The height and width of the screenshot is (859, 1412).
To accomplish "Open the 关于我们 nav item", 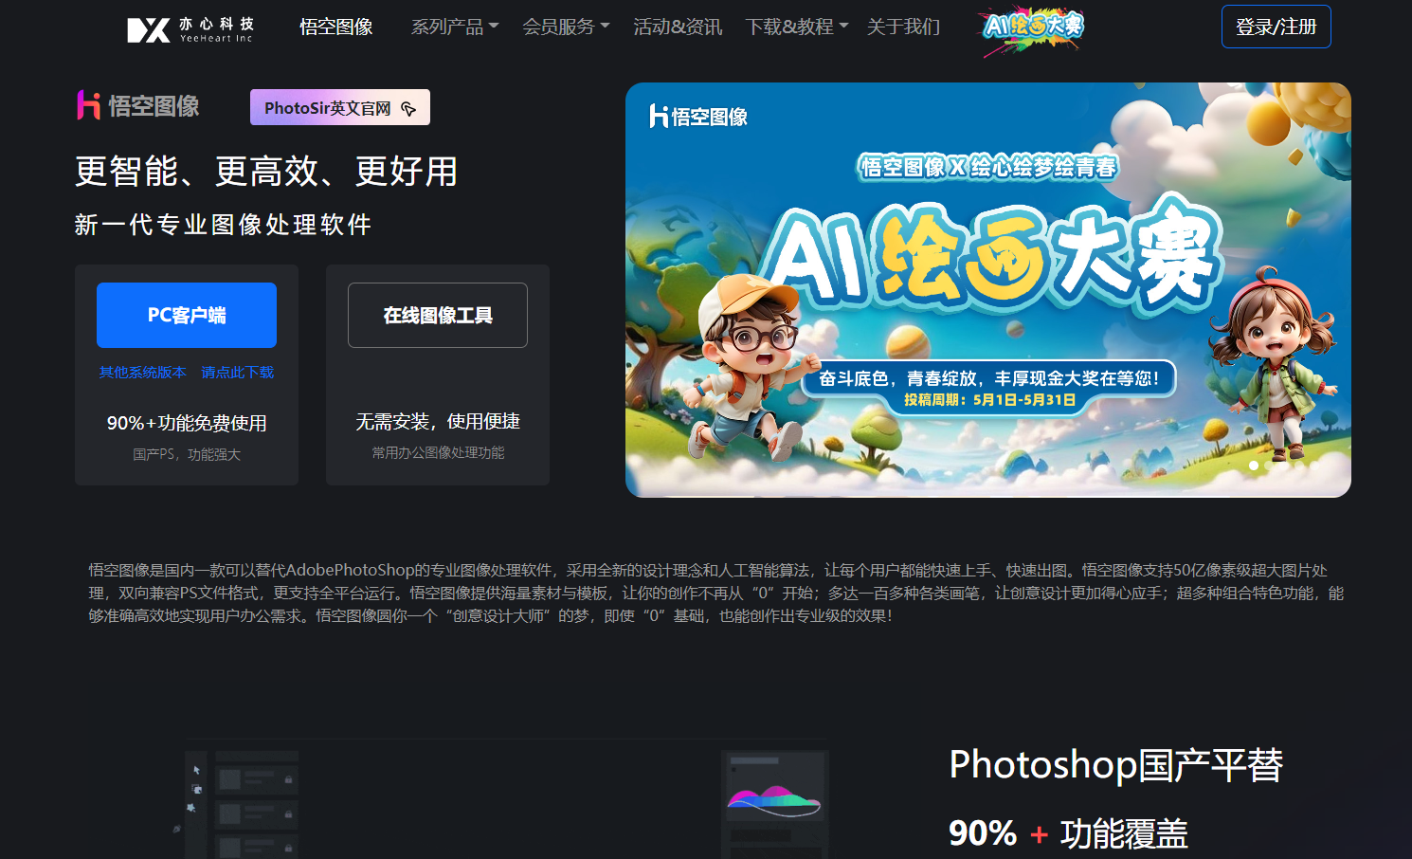I will point(903,27).
